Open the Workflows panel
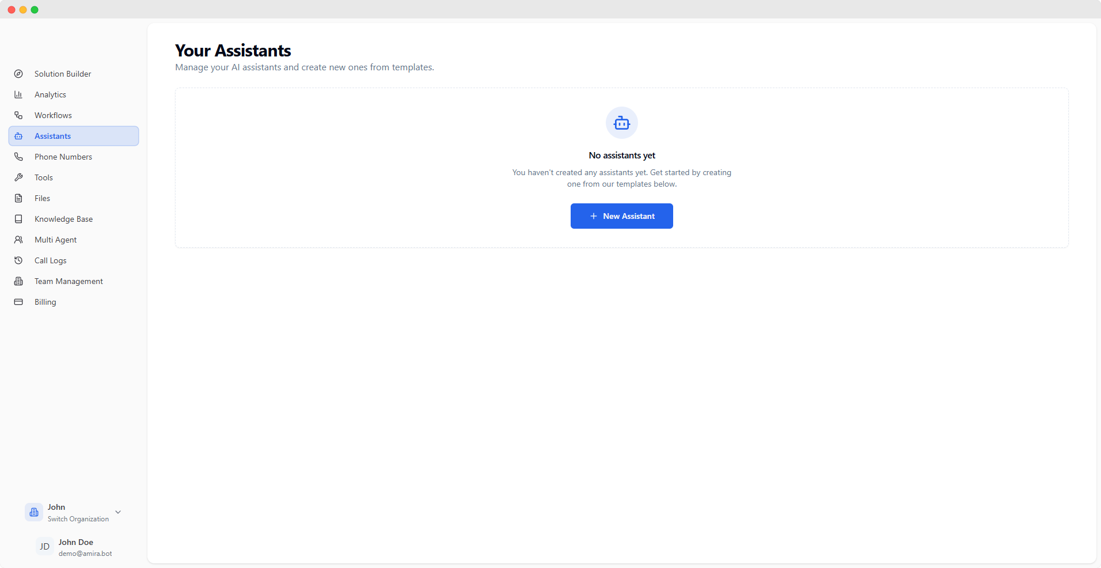 pyautogui.click(x=52, y=115)
